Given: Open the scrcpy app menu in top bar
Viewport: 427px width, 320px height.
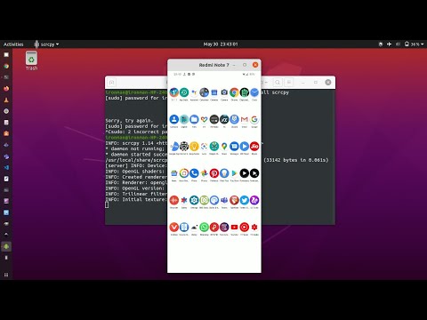Looking at the screenshot, I should [x=46, y=44].
